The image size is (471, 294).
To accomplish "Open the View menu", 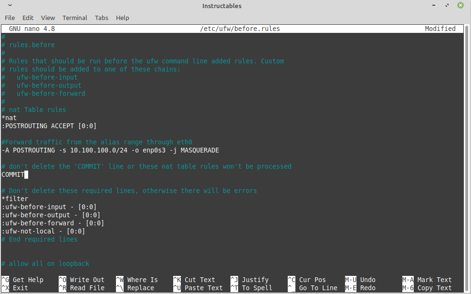I will pyautogui.click(x=48, y=18).
